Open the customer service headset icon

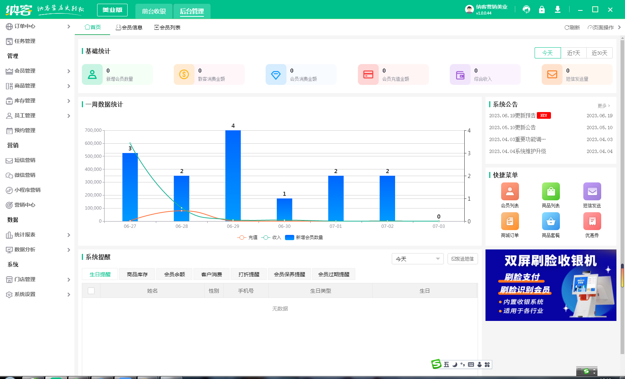(x=526, y=10)
